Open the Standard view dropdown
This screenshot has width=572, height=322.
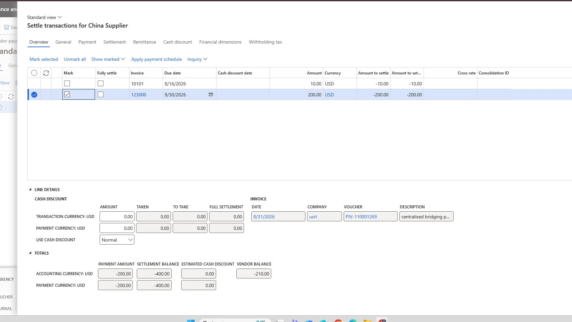point(44,17)
